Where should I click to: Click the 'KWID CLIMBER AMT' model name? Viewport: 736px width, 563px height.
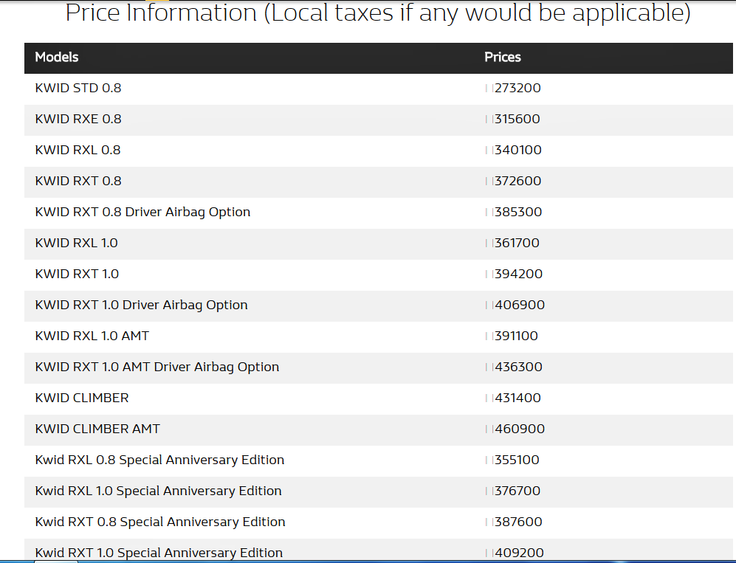coord(97,429)
